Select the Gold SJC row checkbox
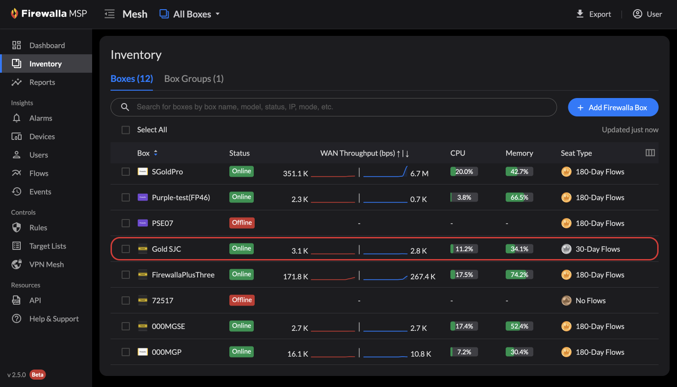 126,249
